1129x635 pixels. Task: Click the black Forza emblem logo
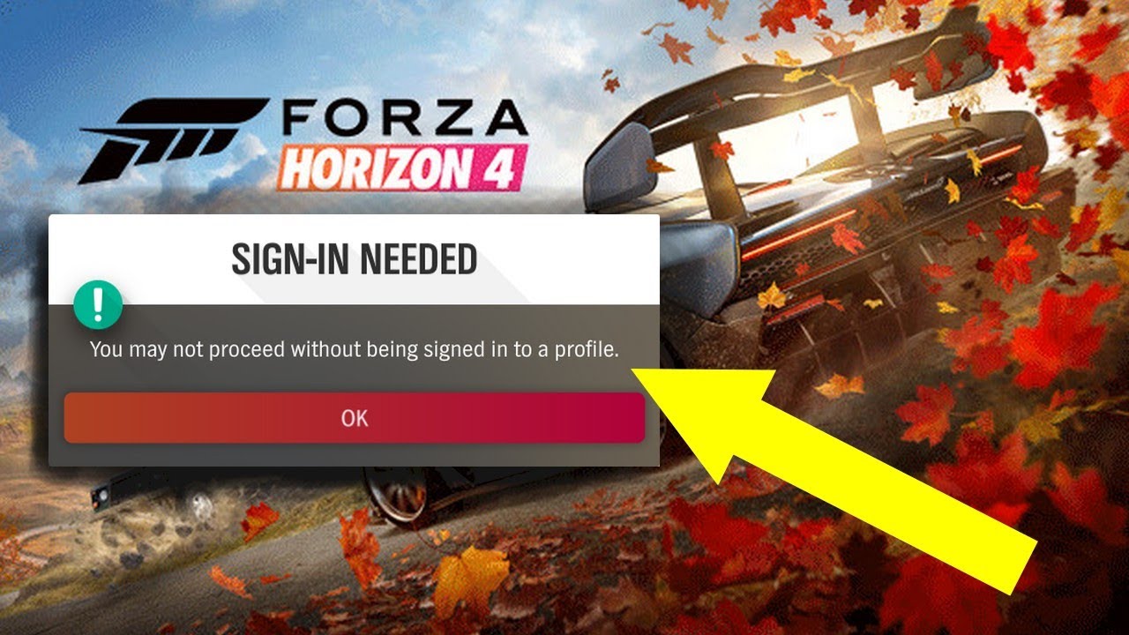coord(173,141)
